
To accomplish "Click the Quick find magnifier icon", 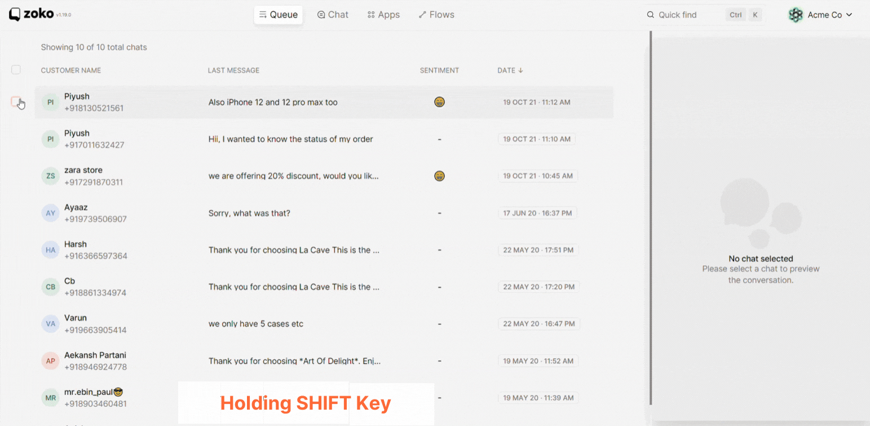I will click(651, 15).
